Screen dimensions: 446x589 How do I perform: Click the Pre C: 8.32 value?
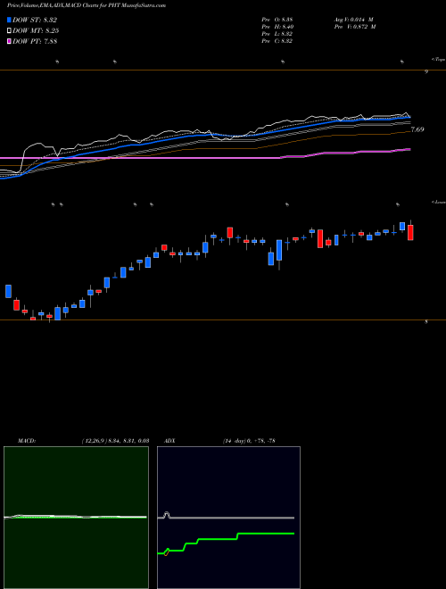[x=277, y=41]
